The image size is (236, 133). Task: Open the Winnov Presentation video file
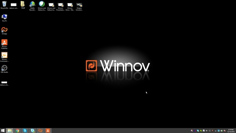click(60, 7)
